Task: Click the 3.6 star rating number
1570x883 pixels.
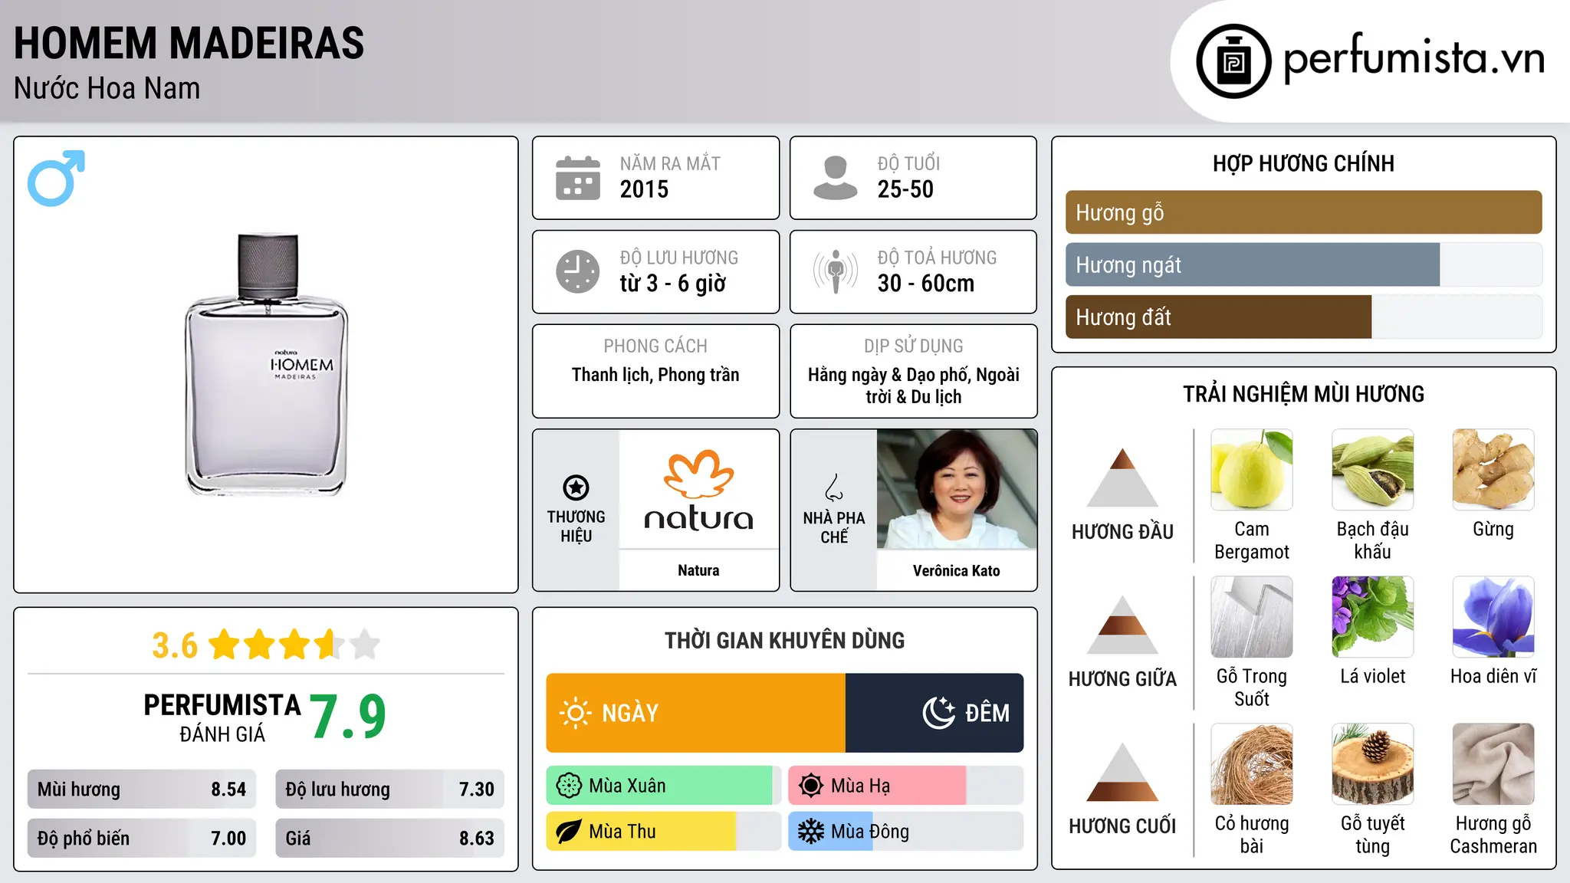Action: tap(175, 645)
